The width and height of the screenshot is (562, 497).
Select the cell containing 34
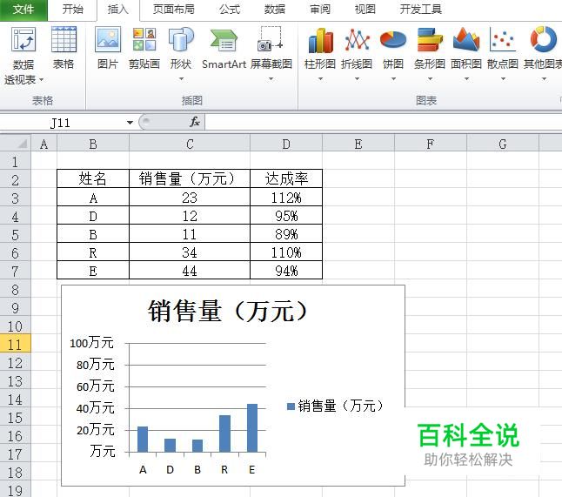(190, 252)
